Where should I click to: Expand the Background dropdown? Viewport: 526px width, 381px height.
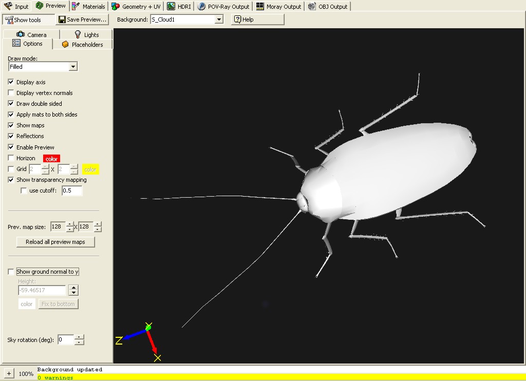(219, 20)
